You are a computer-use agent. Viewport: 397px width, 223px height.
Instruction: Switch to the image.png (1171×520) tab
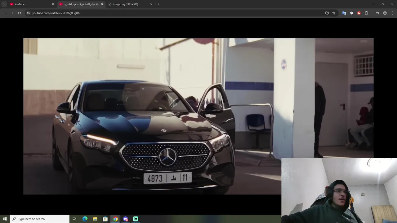[130, 4]
